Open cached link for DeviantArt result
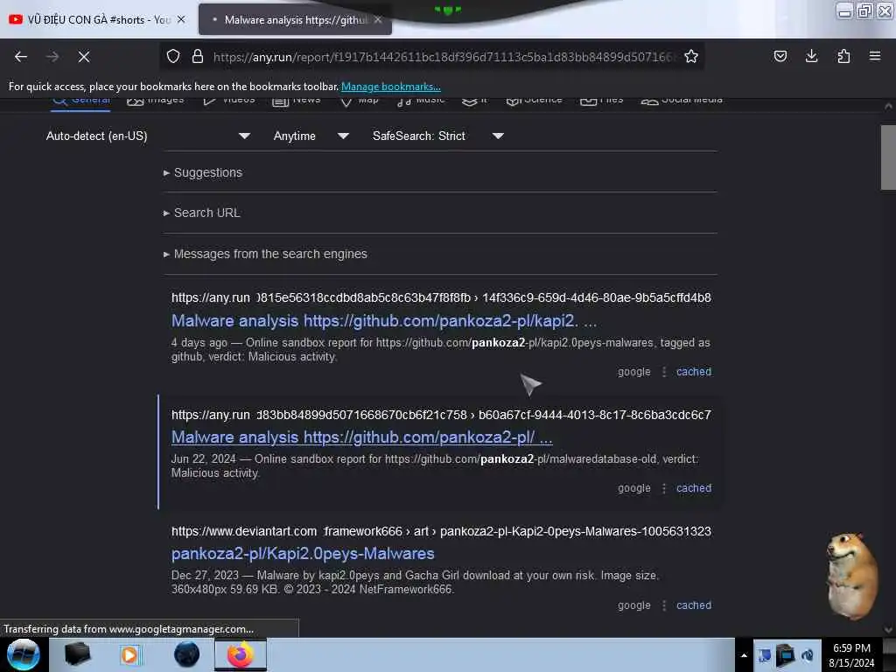This screenshot has width=896, height=672. coord(694,605)
